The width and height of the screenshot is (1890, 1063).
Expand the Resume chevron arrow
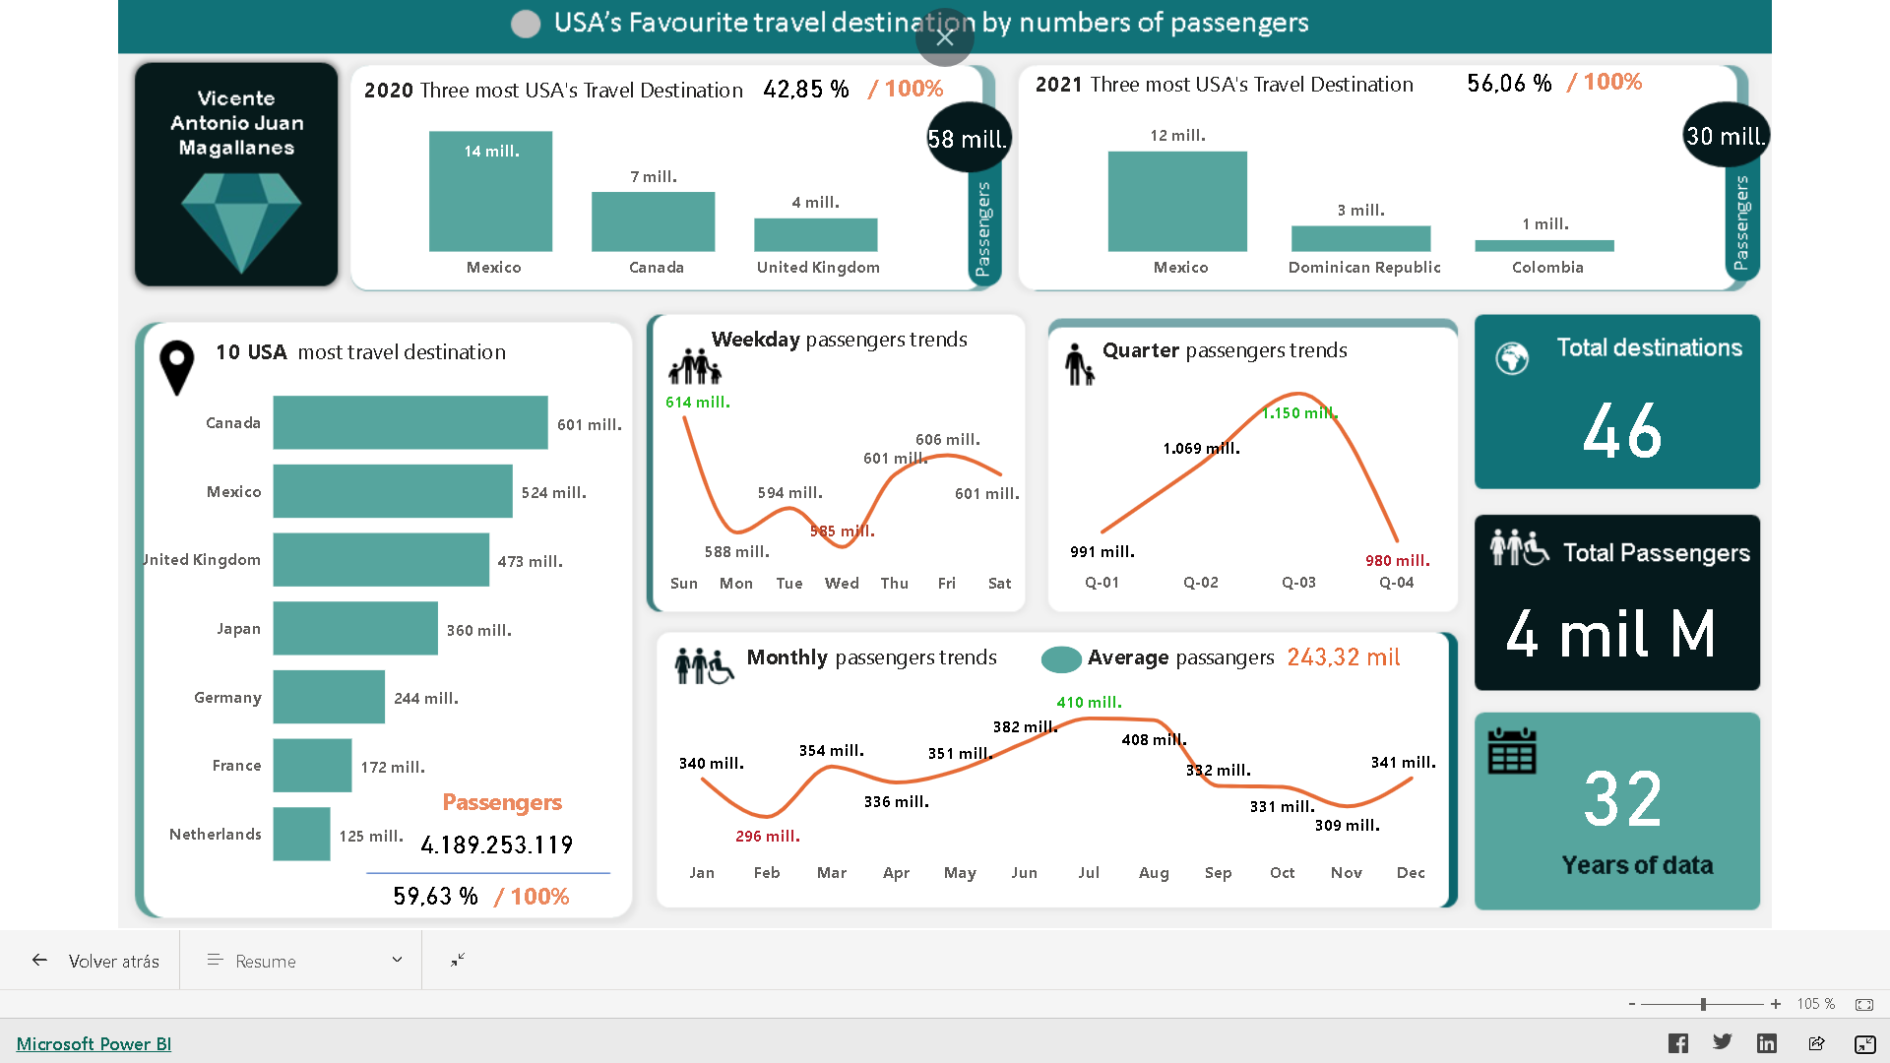pos(397,960)
